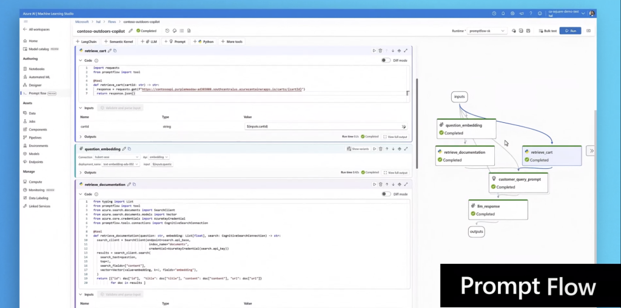Rename retrieve_cart with the pencil icon
Screen dimensions: 621x308
[110, 51]
